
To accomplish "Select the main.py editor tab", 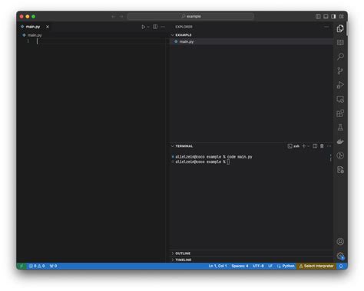I will pyautogui.click(x=33, y=27).
